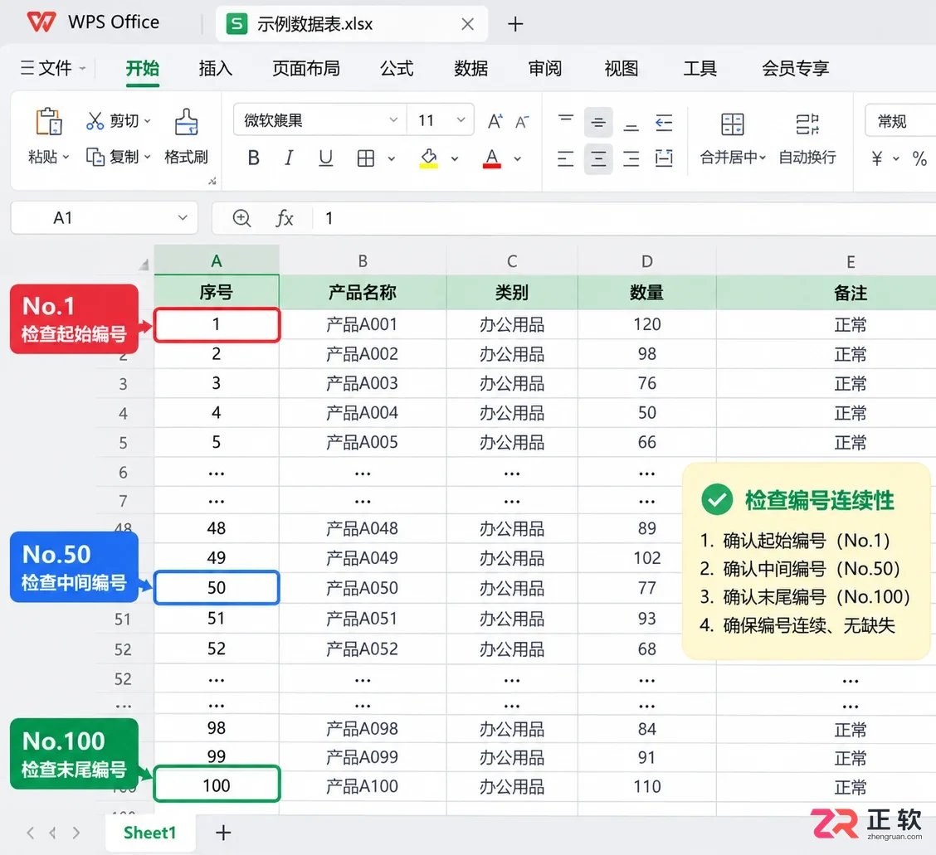
Task: Click cell 产品A003
Action: click(x=363, y=383)
